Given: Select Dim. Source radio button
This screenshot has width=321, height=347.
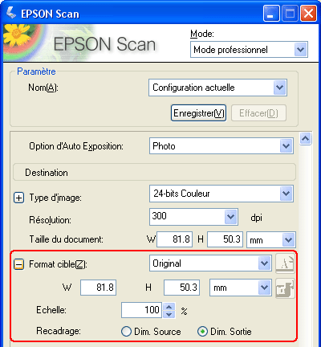Looking at the screenshot, I should point(126,332).
